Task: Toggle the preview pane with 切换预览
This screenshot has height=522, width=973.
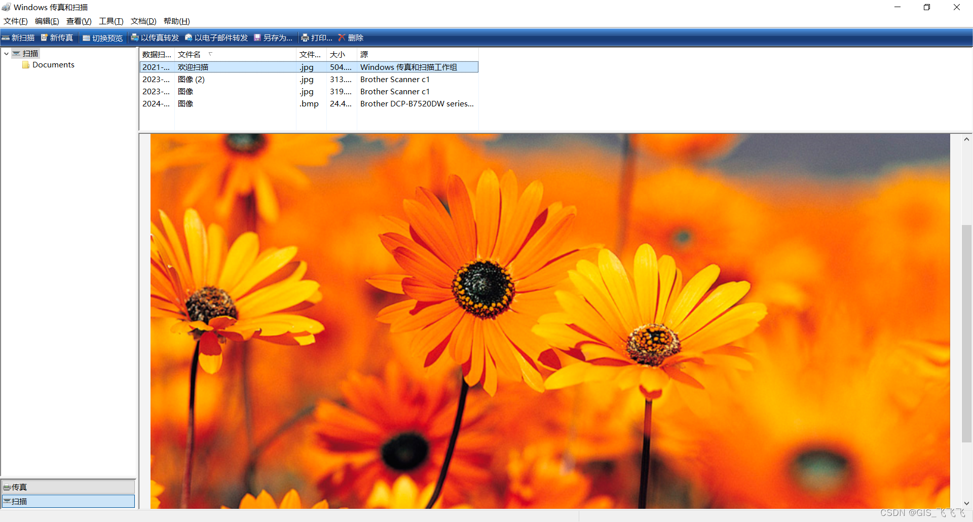Action: pyautogui.click(x=103, y=38)
